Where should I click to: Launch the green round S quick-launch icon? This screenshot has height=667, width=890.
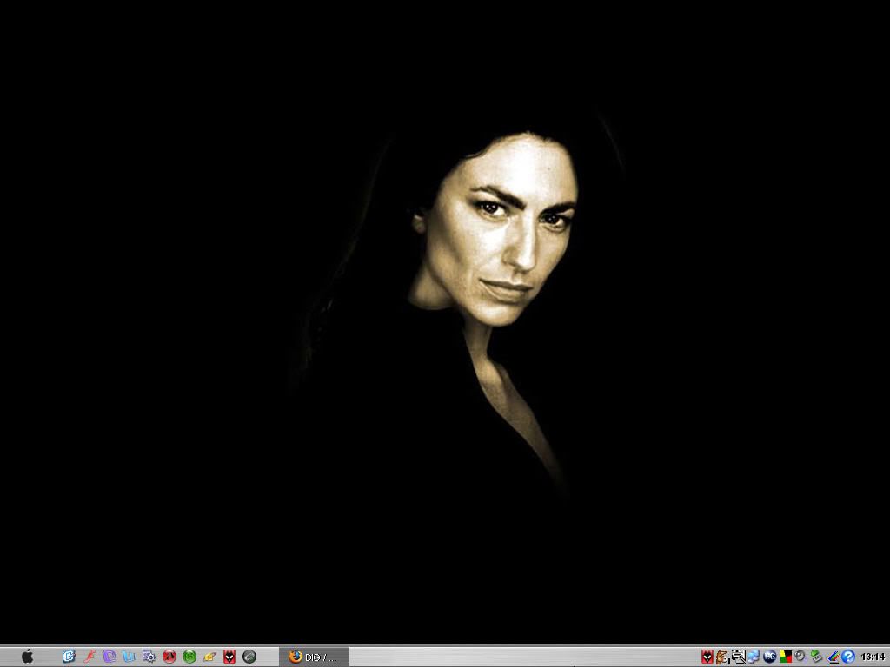(x=189, y=657)
